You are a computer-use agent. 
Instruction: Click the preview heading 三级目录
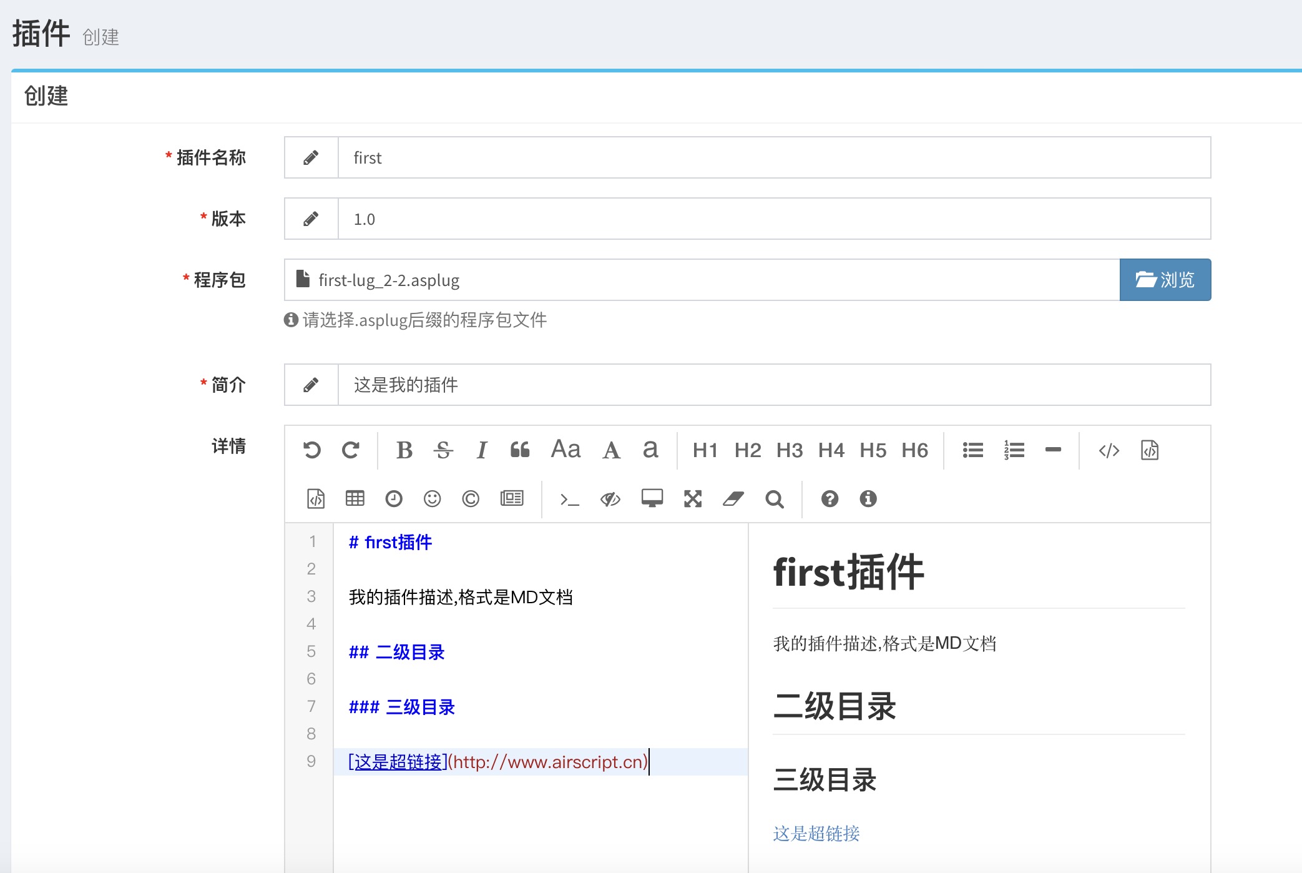(x=825, y=780)
